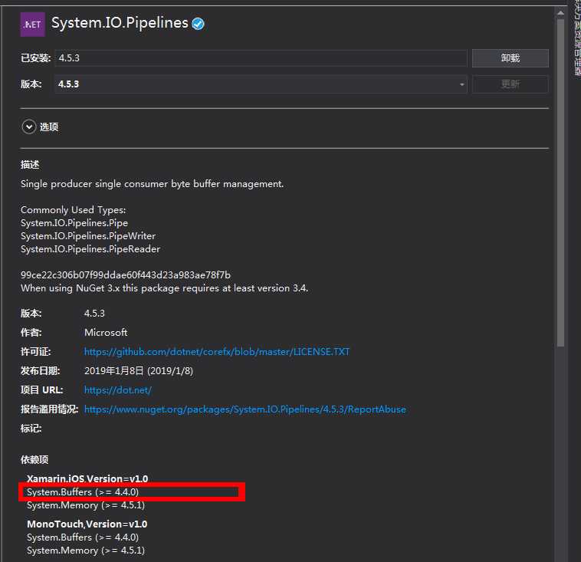The image size is (581, 562).
Task: Click the MonoTouch,Version=v1.0 dependency group heading
Action: click(x=87, y=524)
